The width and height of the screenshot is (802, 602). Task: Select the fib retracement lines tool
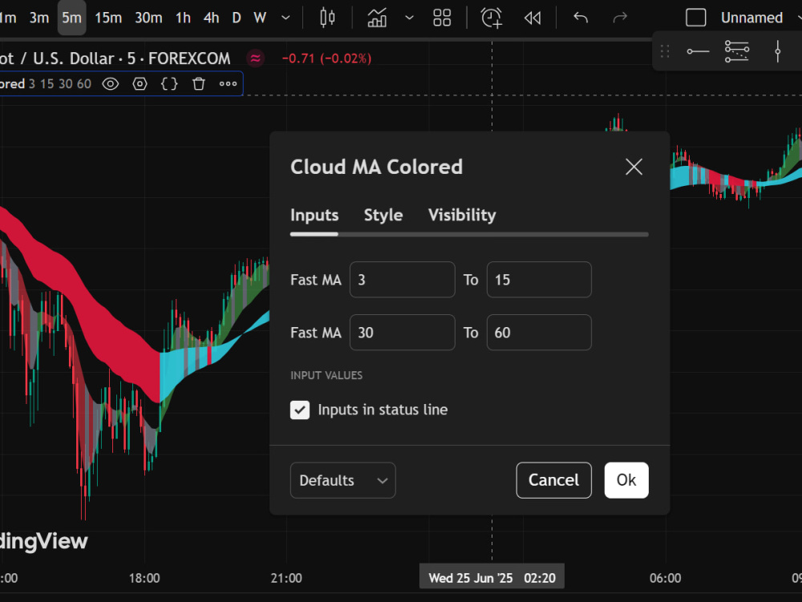pos(737,51)
